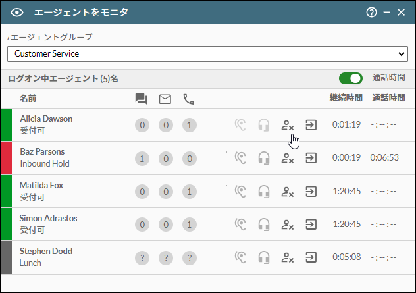Click exit arrow icon for Stephen Dodd
This screenshot has width=416, height=293.
pos(311,257)
